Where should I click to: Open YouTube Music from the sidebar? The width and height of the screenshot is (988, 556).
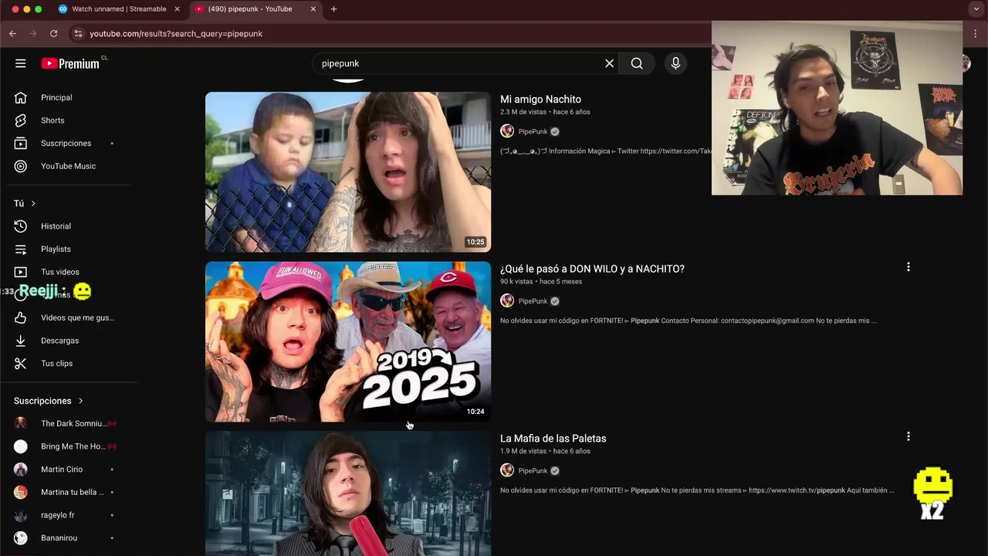[68, 166]
